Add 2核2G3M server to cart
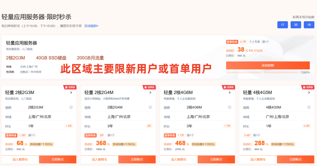This screenshot has width=317, height=166. 20,159
